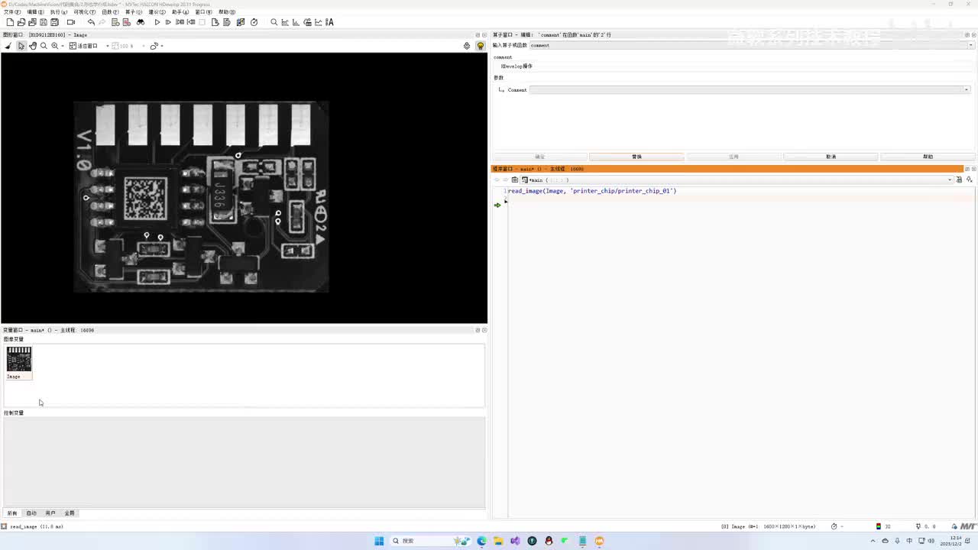The image size is (978, 550).
Task: Open the zoom window magnifier in the main toolbar
Action: (x=274, y=22)
